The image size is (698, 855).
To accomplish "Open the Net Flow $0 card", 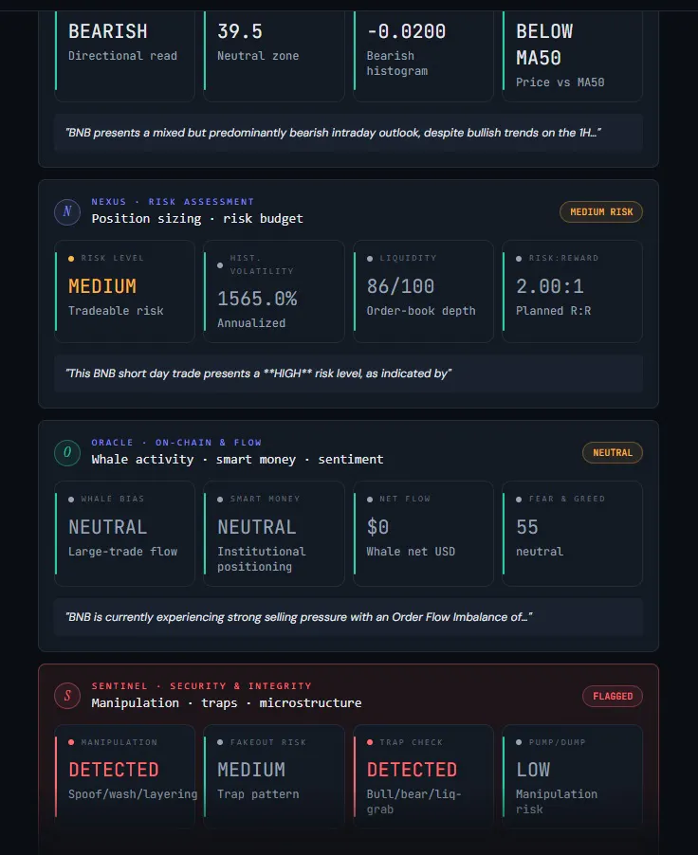I will tap(423, 534).
